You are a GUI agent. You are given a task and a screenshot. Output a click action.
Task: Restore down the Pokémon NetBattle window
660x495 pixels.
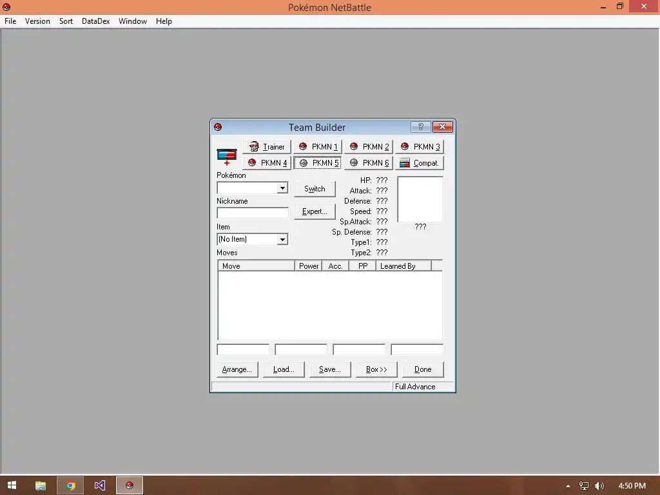pos(620,6)
